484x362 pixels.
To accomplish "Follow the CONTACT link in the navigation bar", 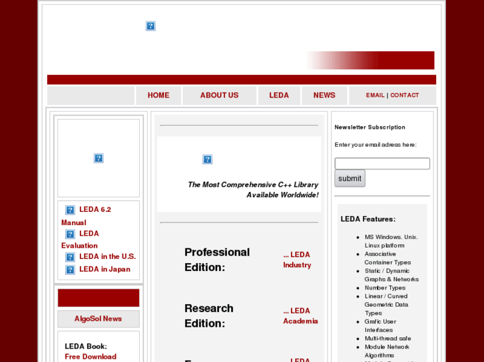I will click(x=404, y=95).
